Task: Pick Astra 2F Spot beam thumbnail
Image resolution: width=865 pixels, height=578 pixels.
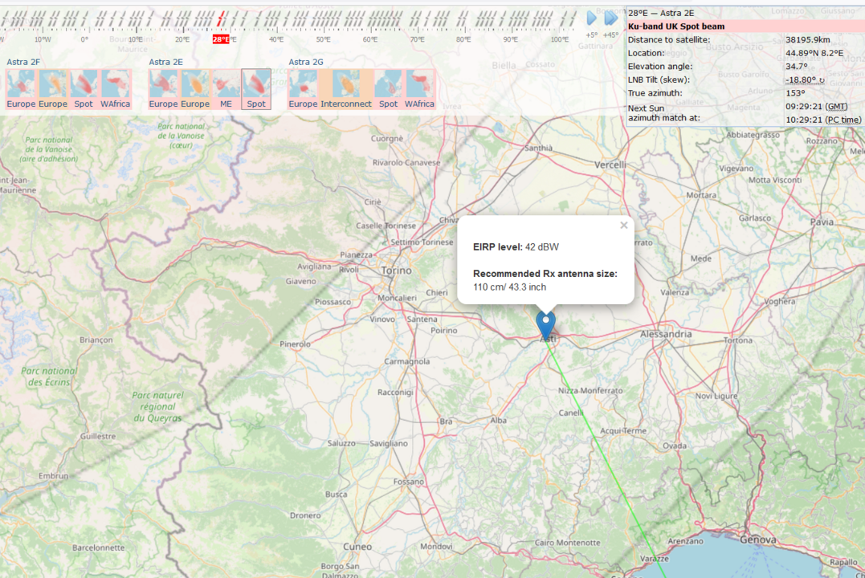Action: point(84,88)
